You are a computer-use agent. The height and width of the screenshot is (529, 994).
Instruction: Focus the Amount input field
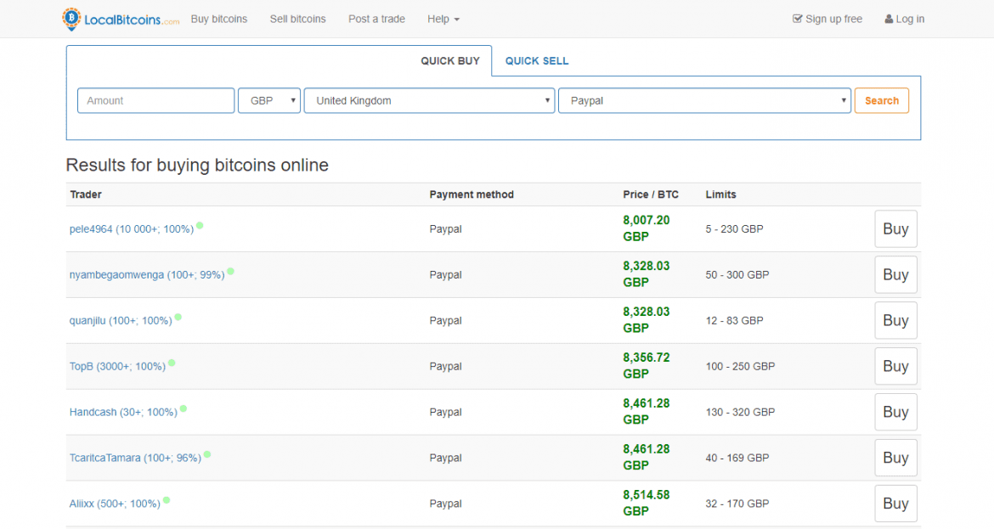155,100
